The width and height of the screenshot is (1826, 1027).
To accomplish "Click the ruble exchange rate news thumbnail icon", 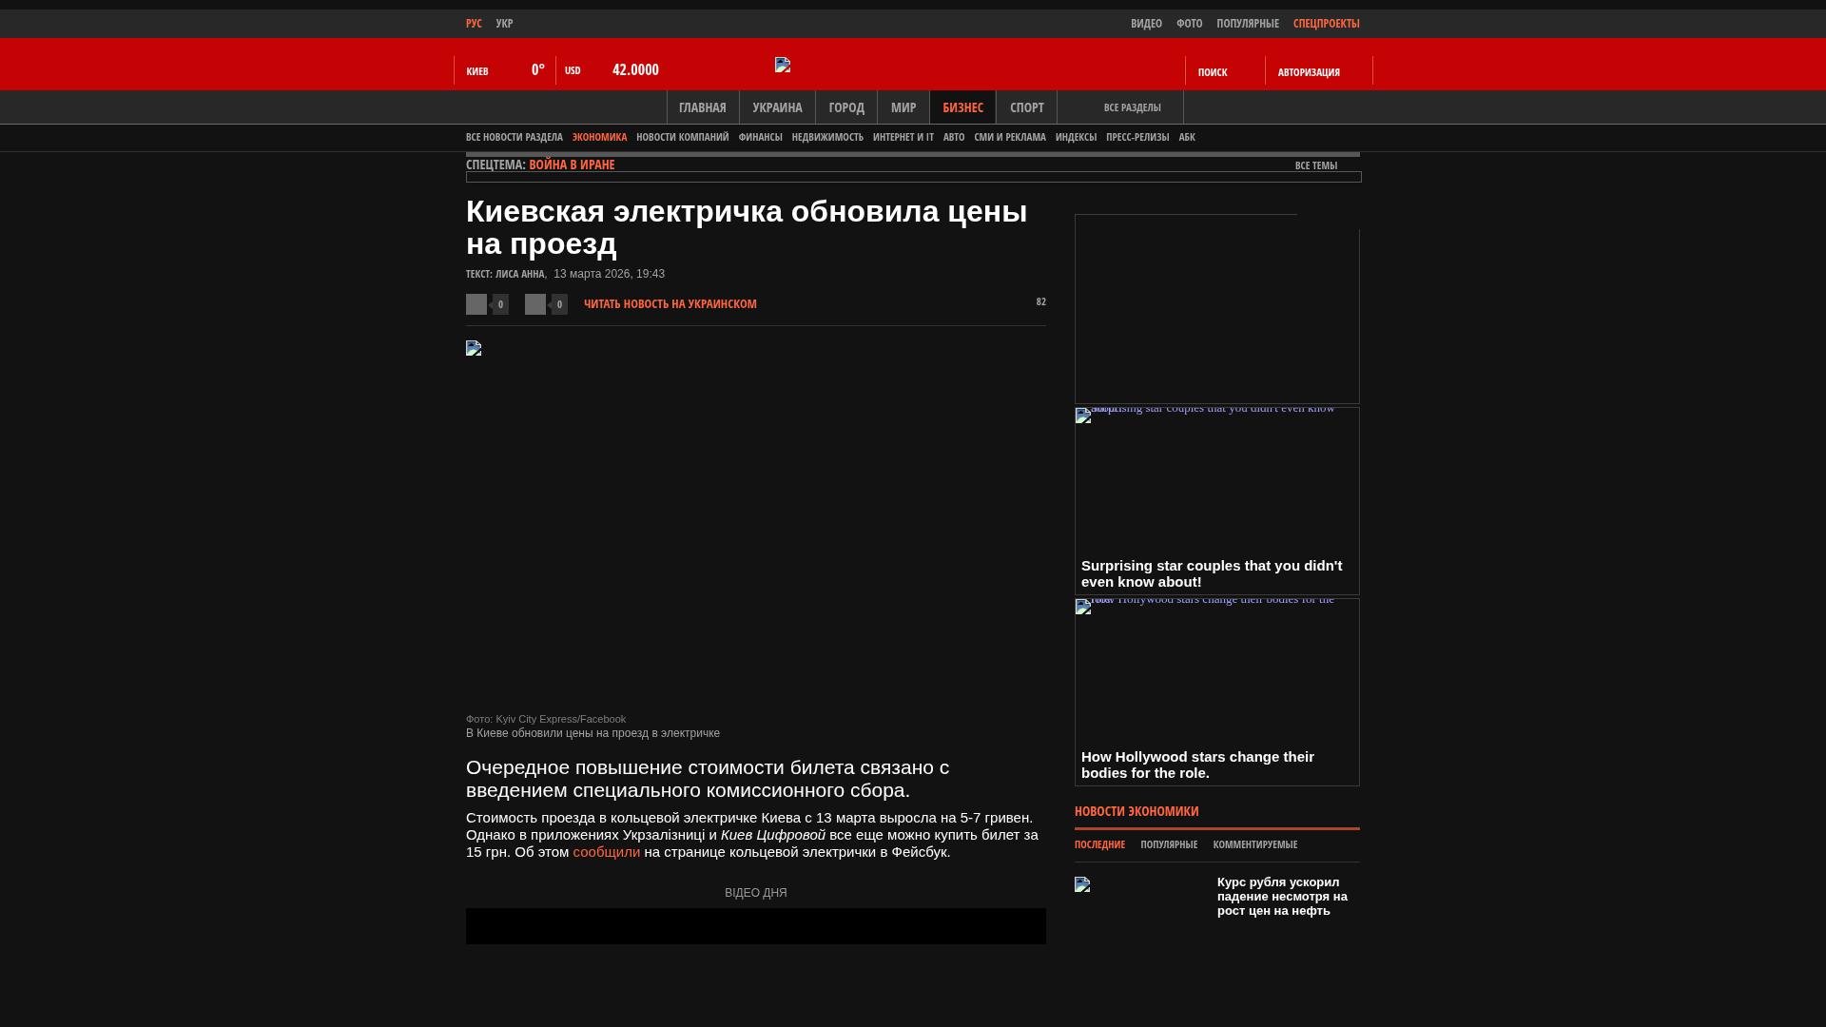I will pos(1082,884).
